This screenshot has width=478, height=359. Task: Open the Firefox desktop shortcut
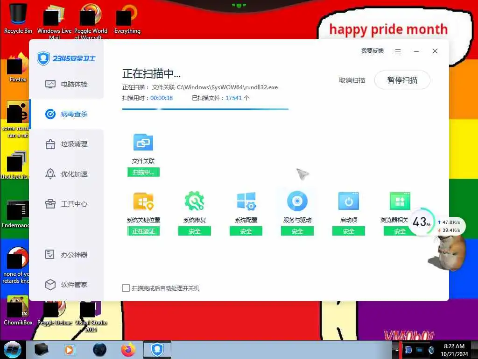tap(18, 67)
